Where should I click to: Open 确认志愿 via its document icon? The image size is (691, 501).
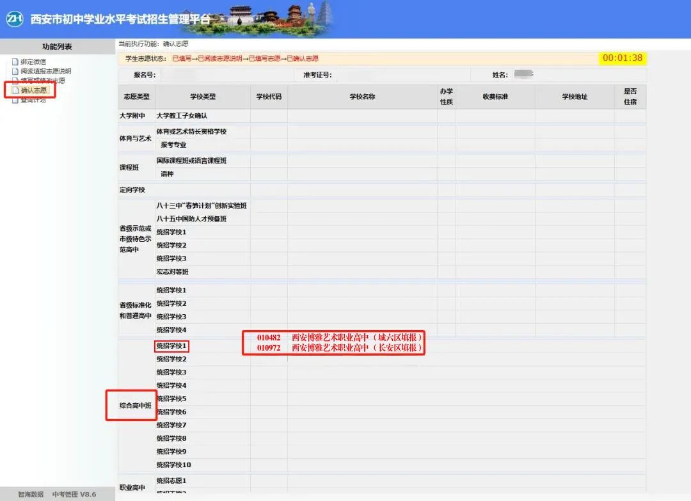coord(16,89)
